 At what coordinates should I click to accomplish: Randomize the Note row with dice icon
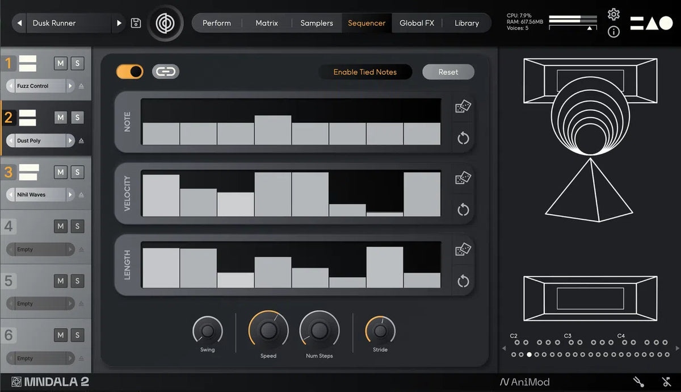(463, 107)
